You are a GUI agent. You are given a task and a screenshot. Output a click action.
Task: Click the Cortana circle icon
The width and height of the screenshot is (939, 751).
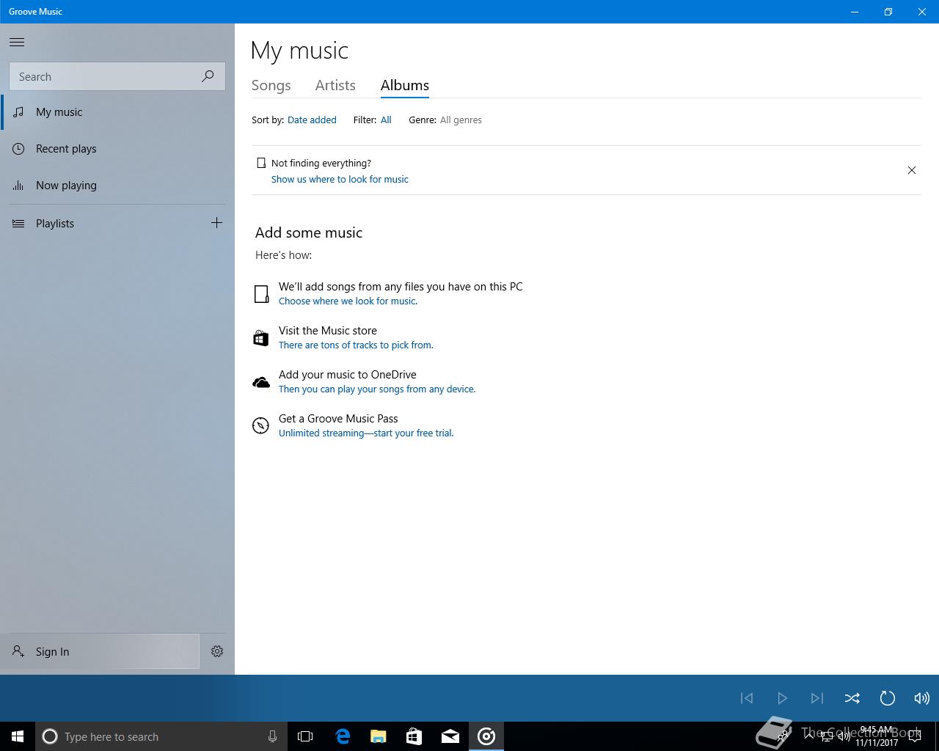coord(50,736)
